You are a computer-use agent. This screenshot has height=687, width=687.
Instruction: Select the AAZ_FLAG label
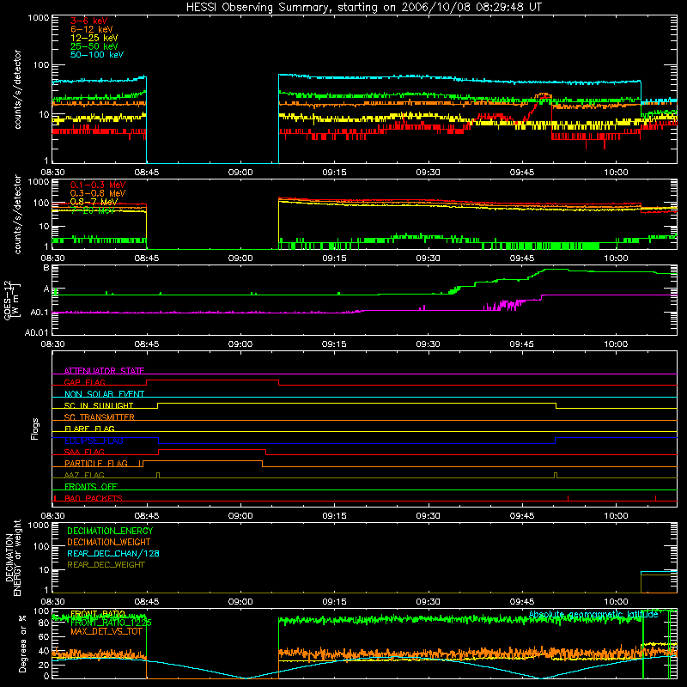click(x=84, y=475)
